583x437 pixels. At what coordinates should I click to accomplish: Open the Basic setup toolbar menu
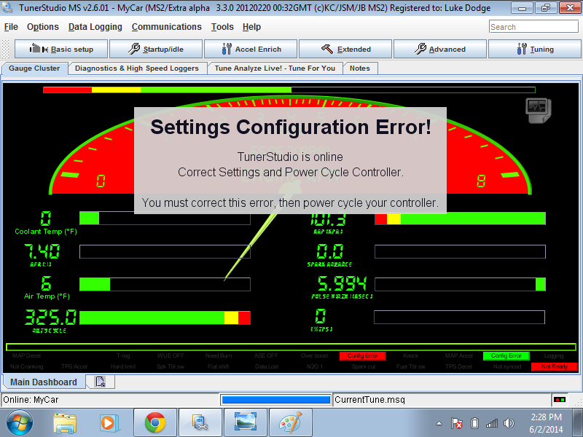pos(61,49)
